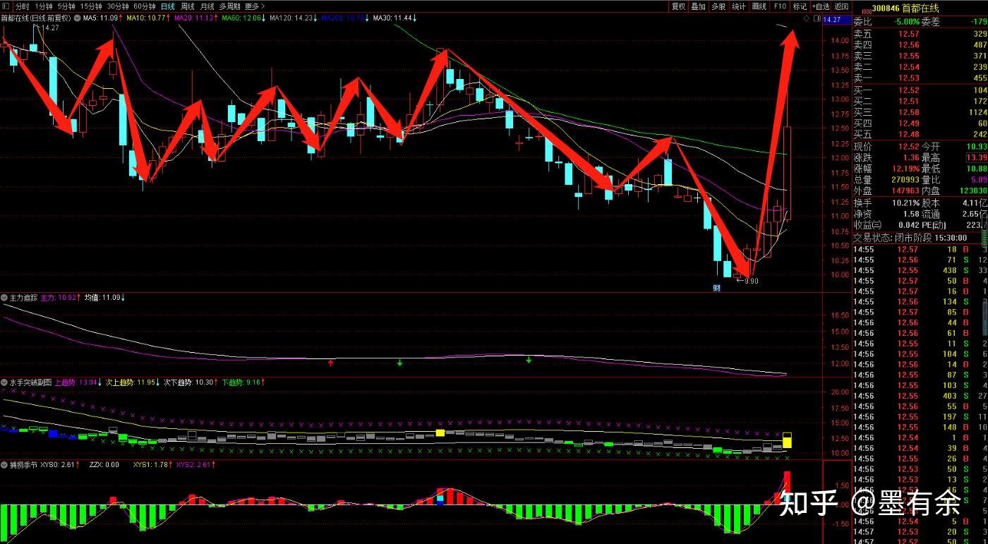Click the first green down-arrow signal in 主力追踪

399,363
